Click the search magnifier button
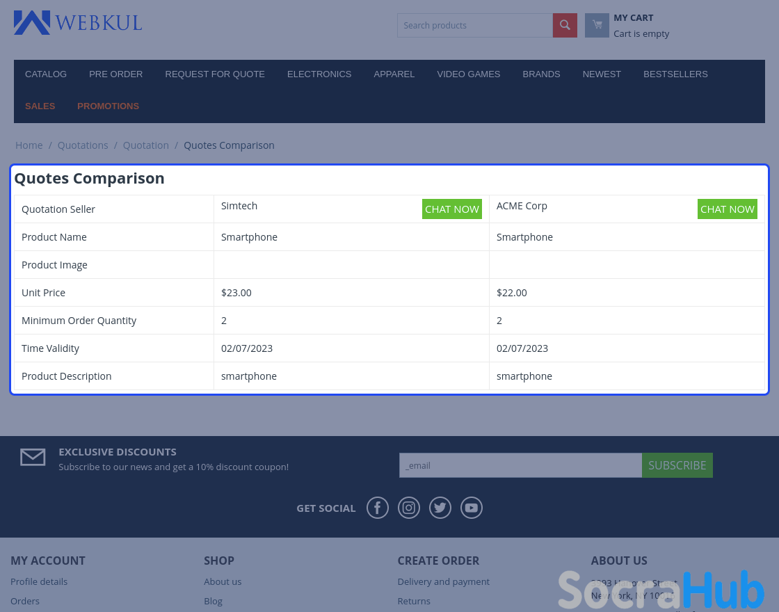 565,26
